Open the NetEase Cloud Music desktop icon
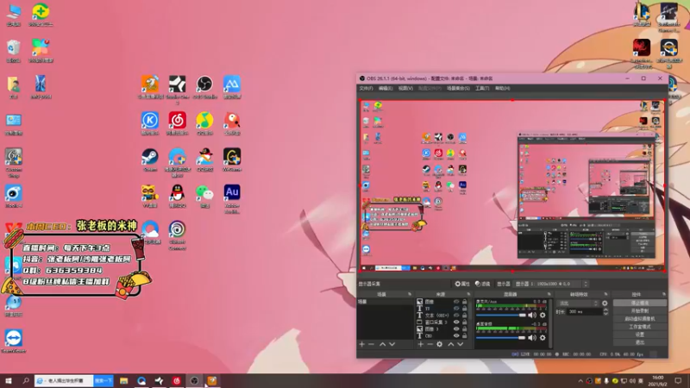The width and height of the screenshot is (690, 388). pyautogui.click(x=177, y=123)
